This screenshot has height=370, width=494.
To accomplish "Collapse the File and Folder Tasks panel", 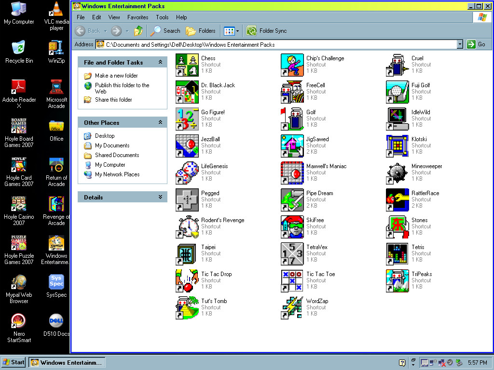I will tap(160, 62).
